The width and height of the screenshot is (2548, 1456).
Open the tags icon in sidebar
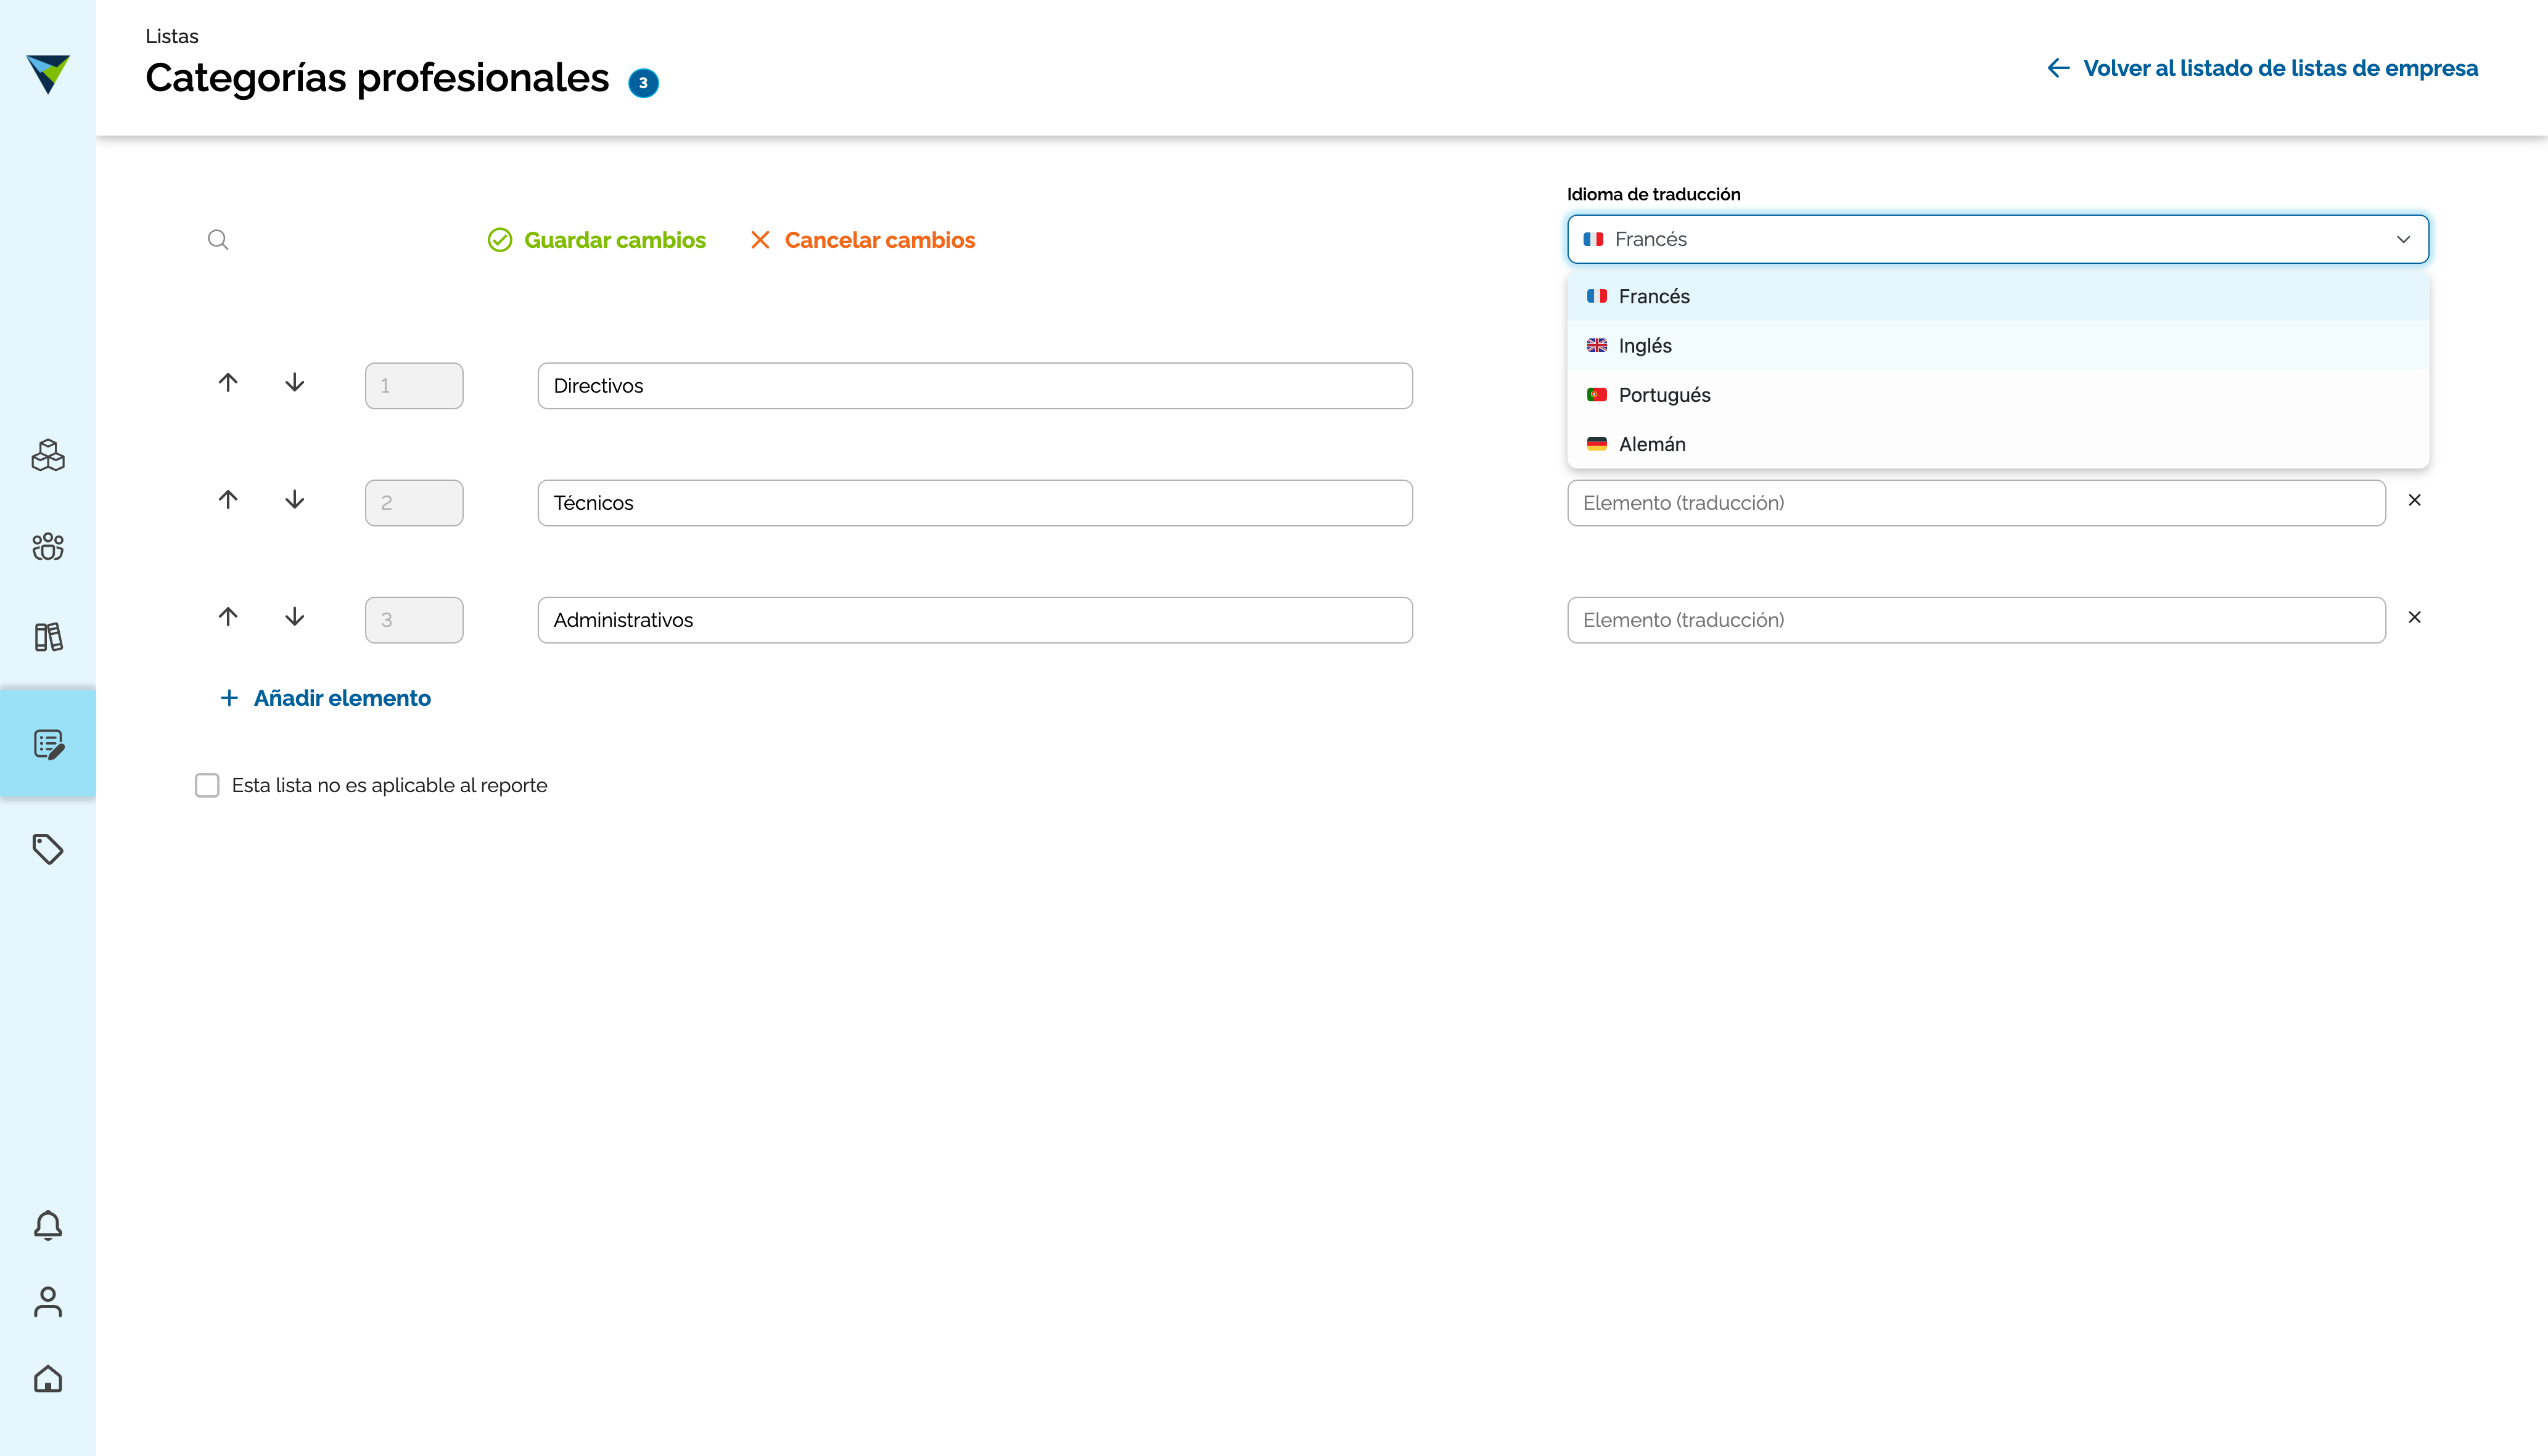[48, 849]
